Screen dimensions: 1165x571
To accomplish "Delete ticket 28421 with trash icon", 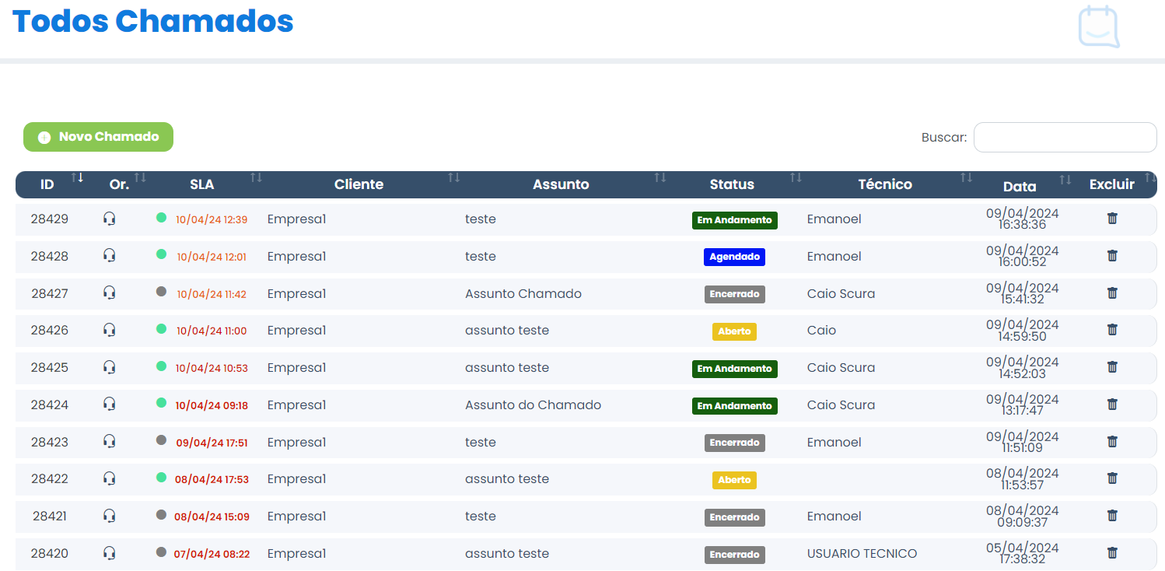I will pos(1112,516).
